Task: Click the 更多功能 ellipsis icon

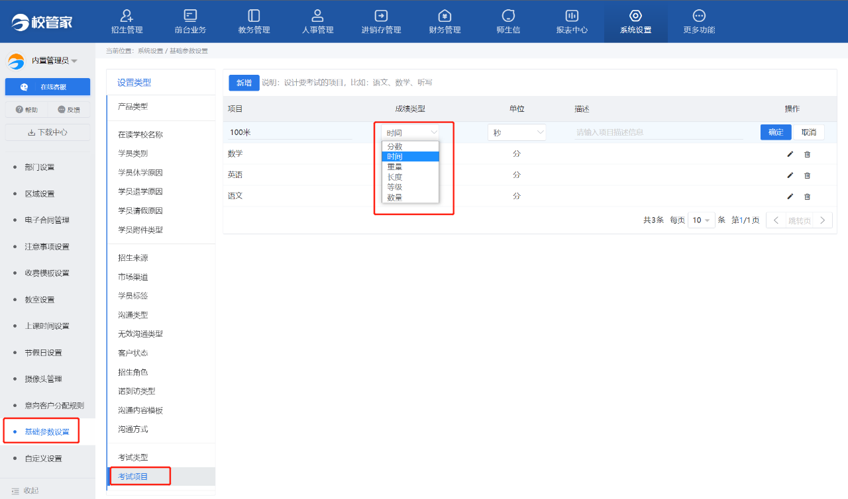Action: (x=699, y=15)
